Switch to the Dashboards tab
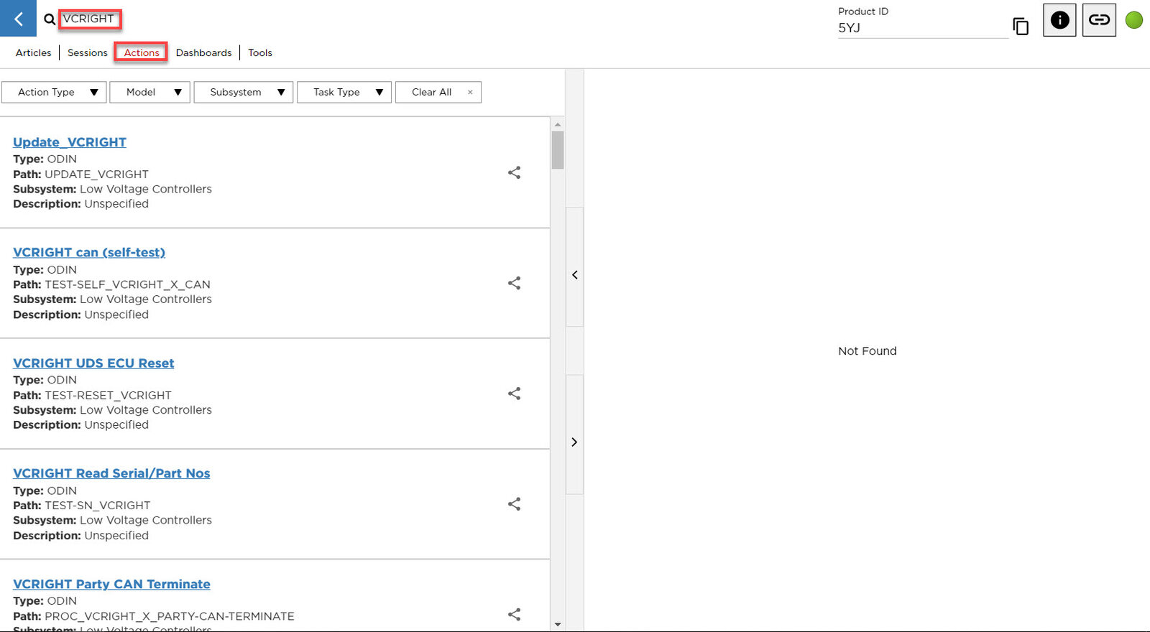The image size is (1150, 632). tap(203, 52)
